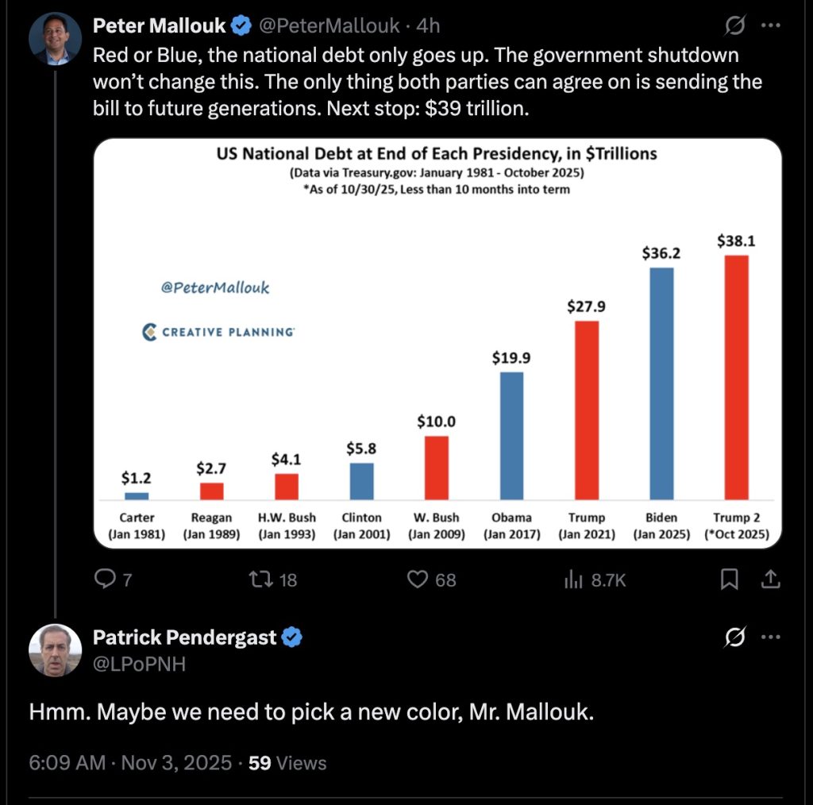The height and width of the screenshot is (805, 813).
Task: Share Peter Mallouk's post
Action: (x=769, y=580)
